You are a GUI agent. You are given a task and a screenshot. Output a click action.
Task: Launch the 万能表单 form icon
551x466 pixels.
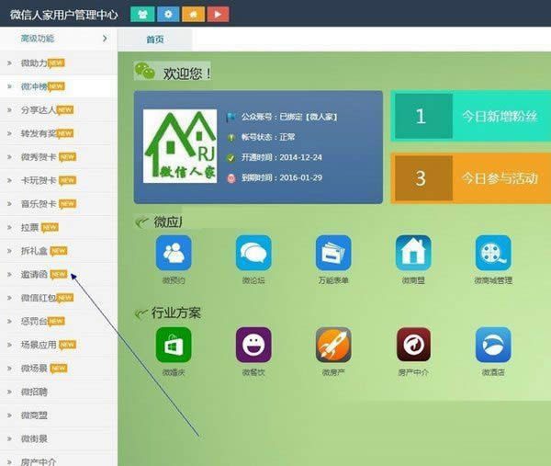pos(333,253)
